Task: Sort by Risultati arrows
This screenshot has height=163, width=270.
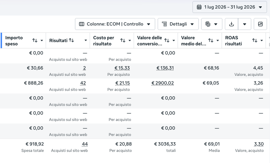Action: 71,40
